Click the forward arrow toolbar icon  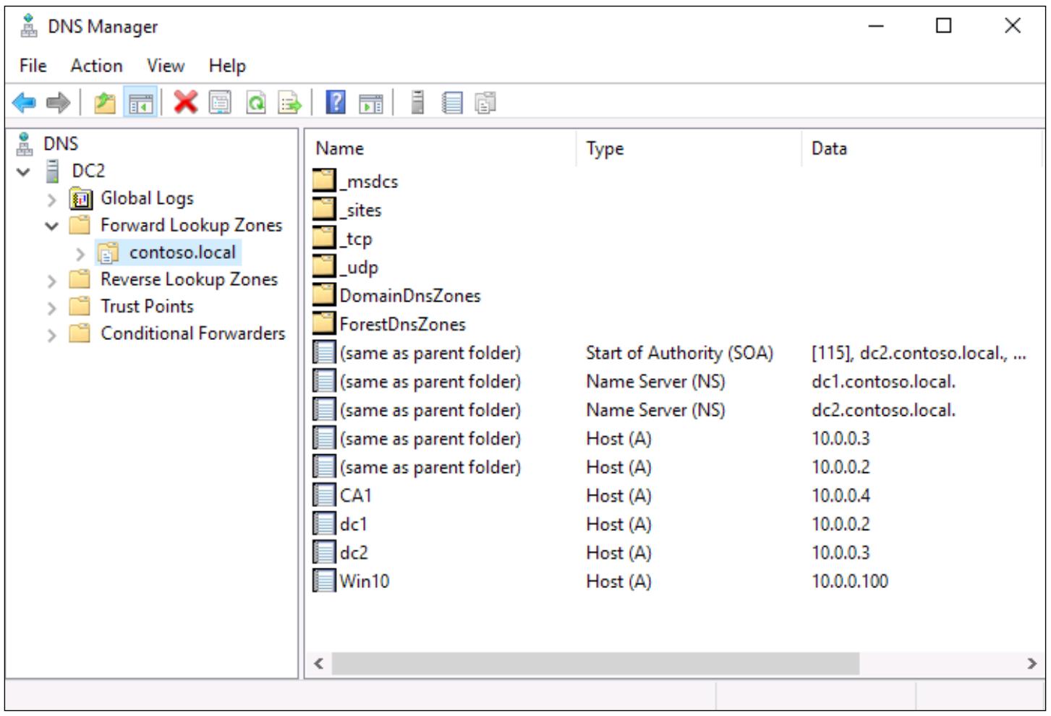[58, 103]
